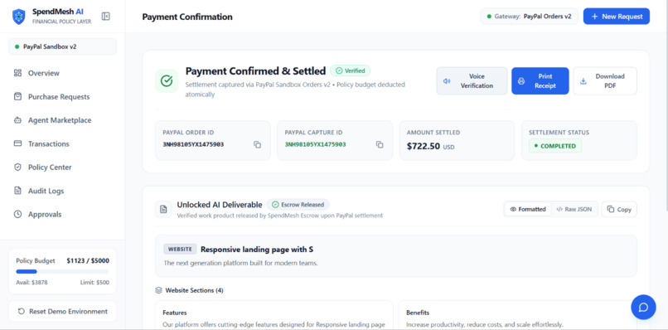Click the Unlocked AI Deliverable document icon
The image size is (668, 330).
tap(163, 209)
